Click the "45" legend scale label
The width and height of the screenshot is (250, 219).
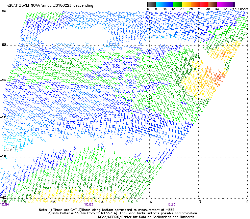coord(225,9)
